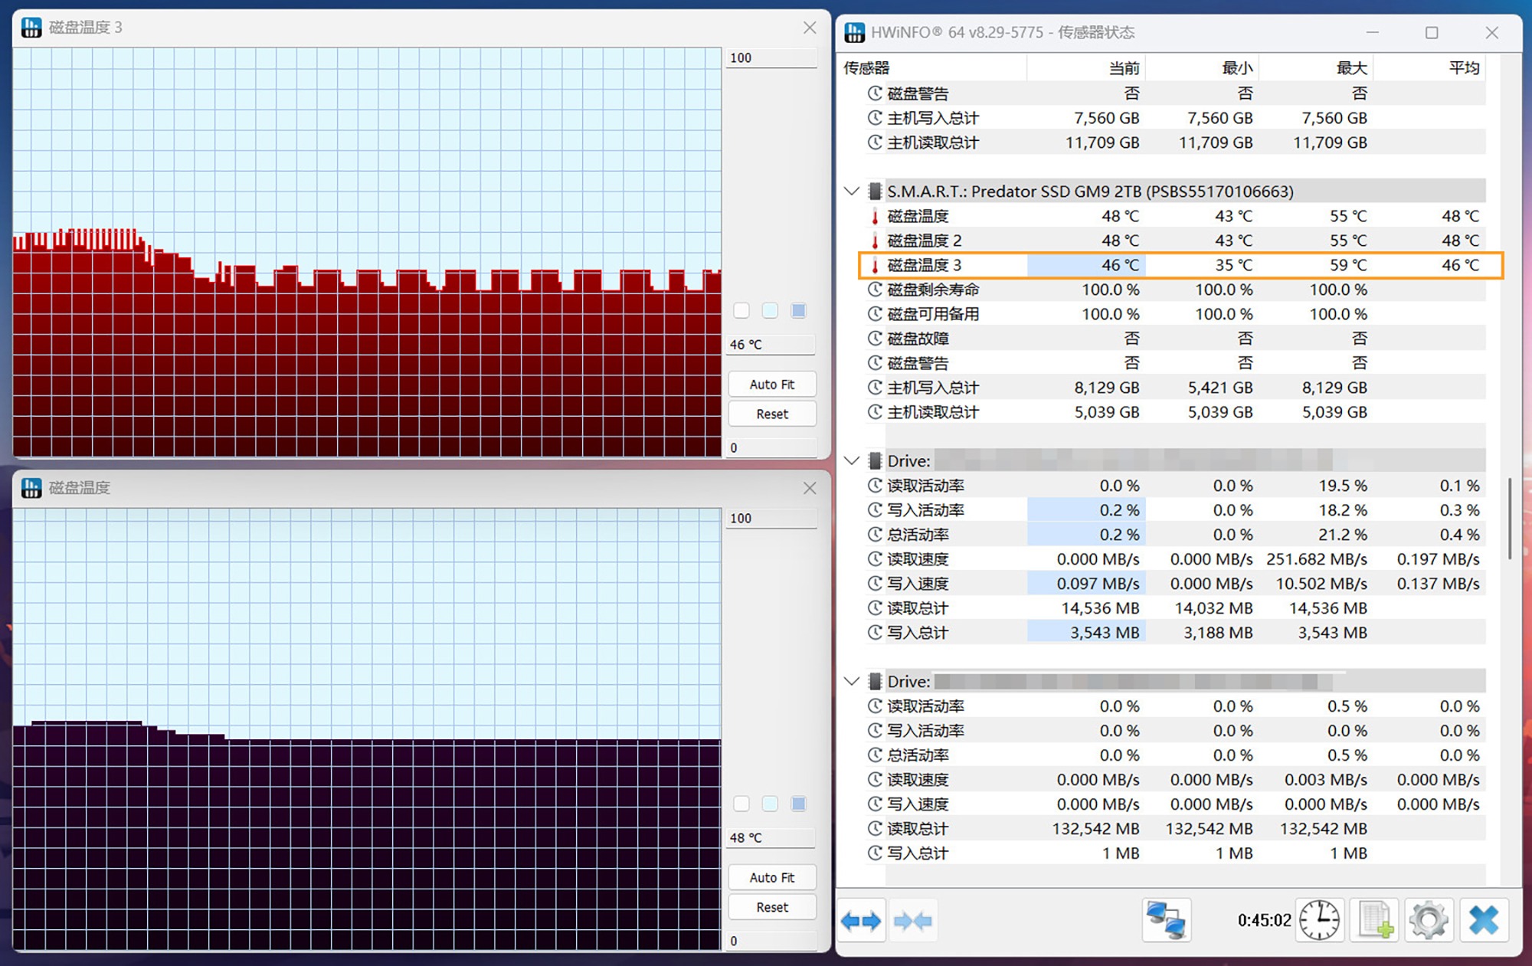
Task: Click the expand columns double-arrow icon
Action: click(861, 920)
